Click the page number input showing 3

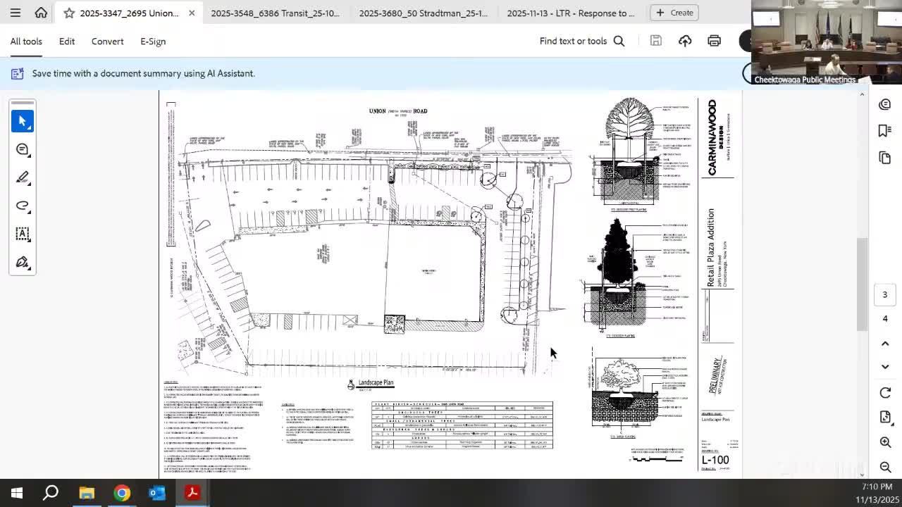(884, 294)
